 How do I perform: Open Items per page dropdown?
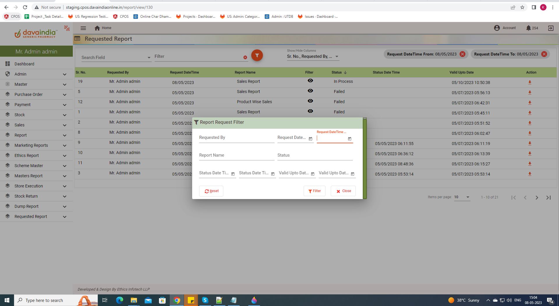tap(462, 197)
